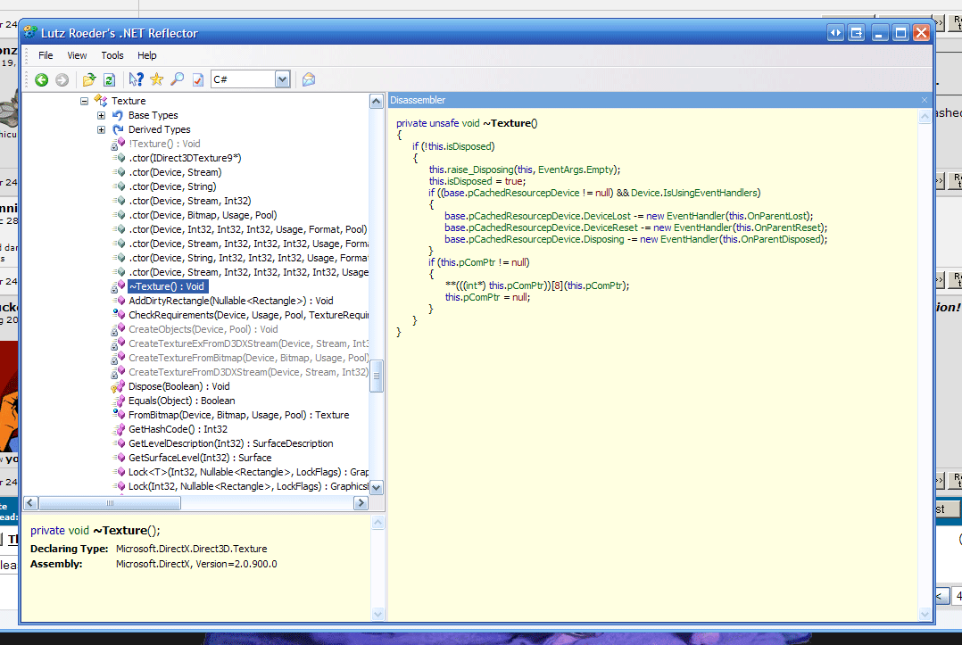The image size is (962, 645).
Task: Close the Disassembler pane
Action: (x=925, y=100)
